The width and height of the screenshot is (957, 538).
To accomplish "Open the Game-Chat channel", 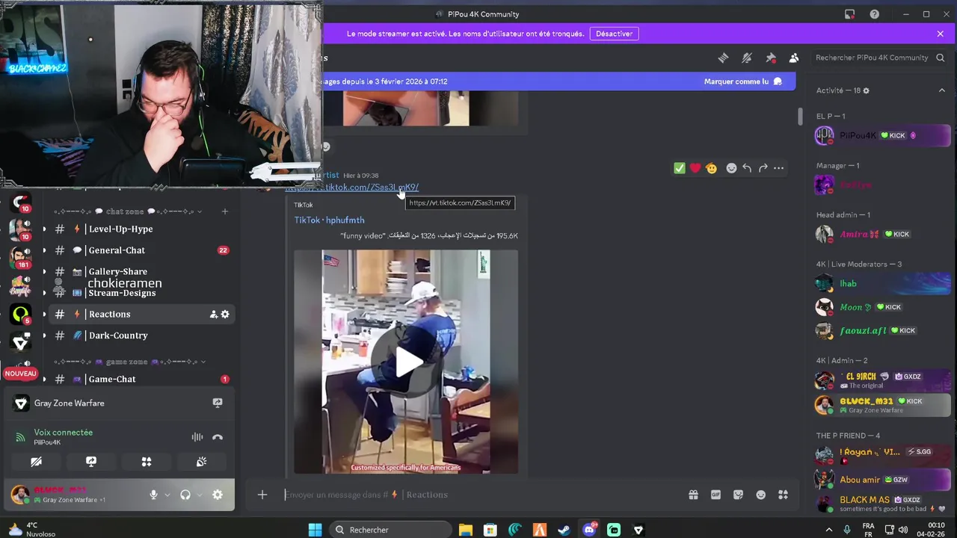I will coord(141,379).
